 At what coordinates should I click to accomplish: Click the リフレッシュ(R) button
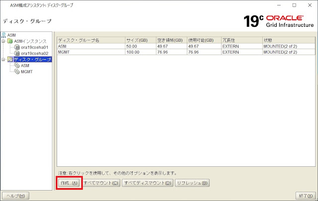pyautogui.click(x=192, y=183)
